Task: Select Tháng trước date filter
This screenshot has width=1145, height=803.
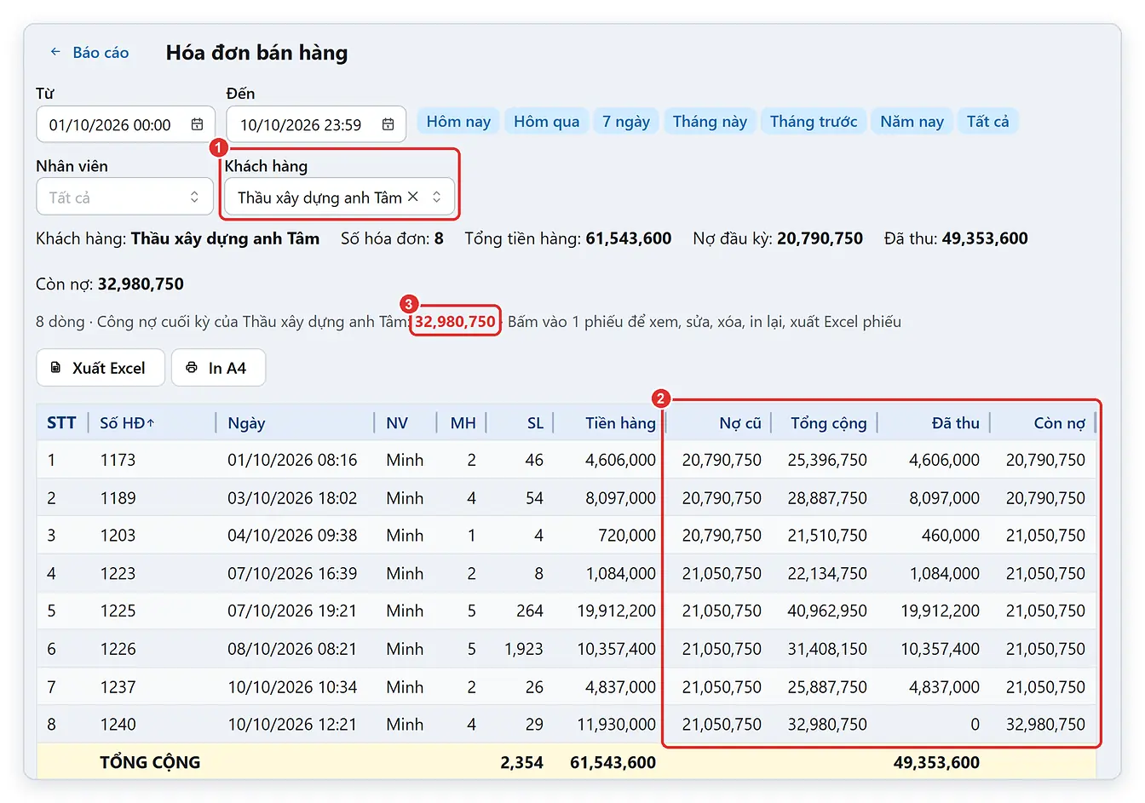Action: [814, 121]
